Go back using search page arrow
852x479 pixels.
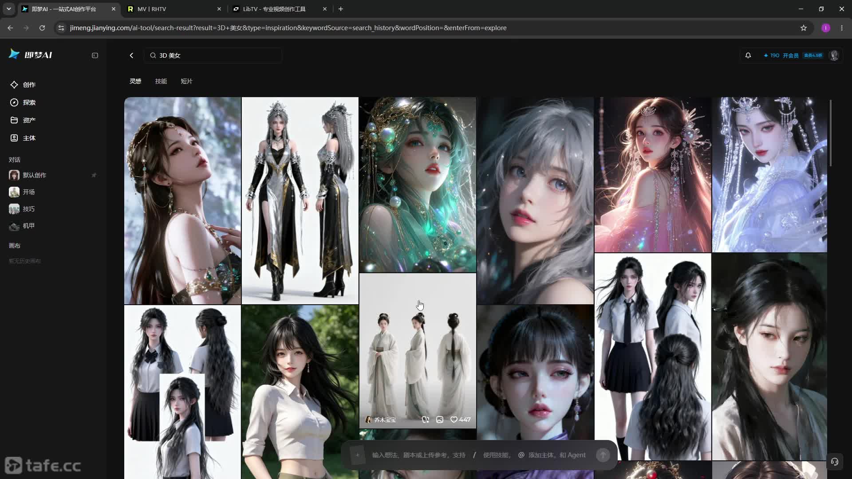point(131,55)
